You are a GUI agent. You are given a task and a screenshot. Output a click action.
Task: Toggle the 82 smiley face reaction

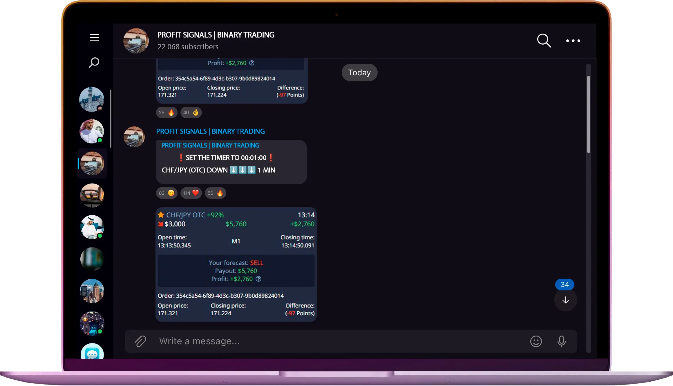coord(167,193)
